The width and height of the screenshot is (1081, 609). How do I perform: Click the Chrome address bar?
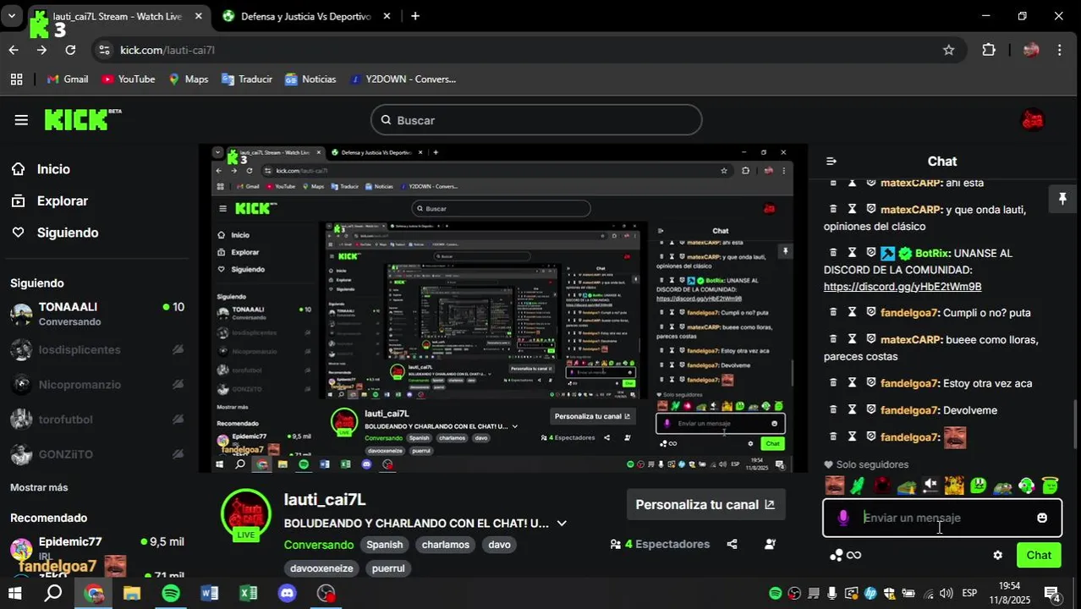tap(524, 50)
